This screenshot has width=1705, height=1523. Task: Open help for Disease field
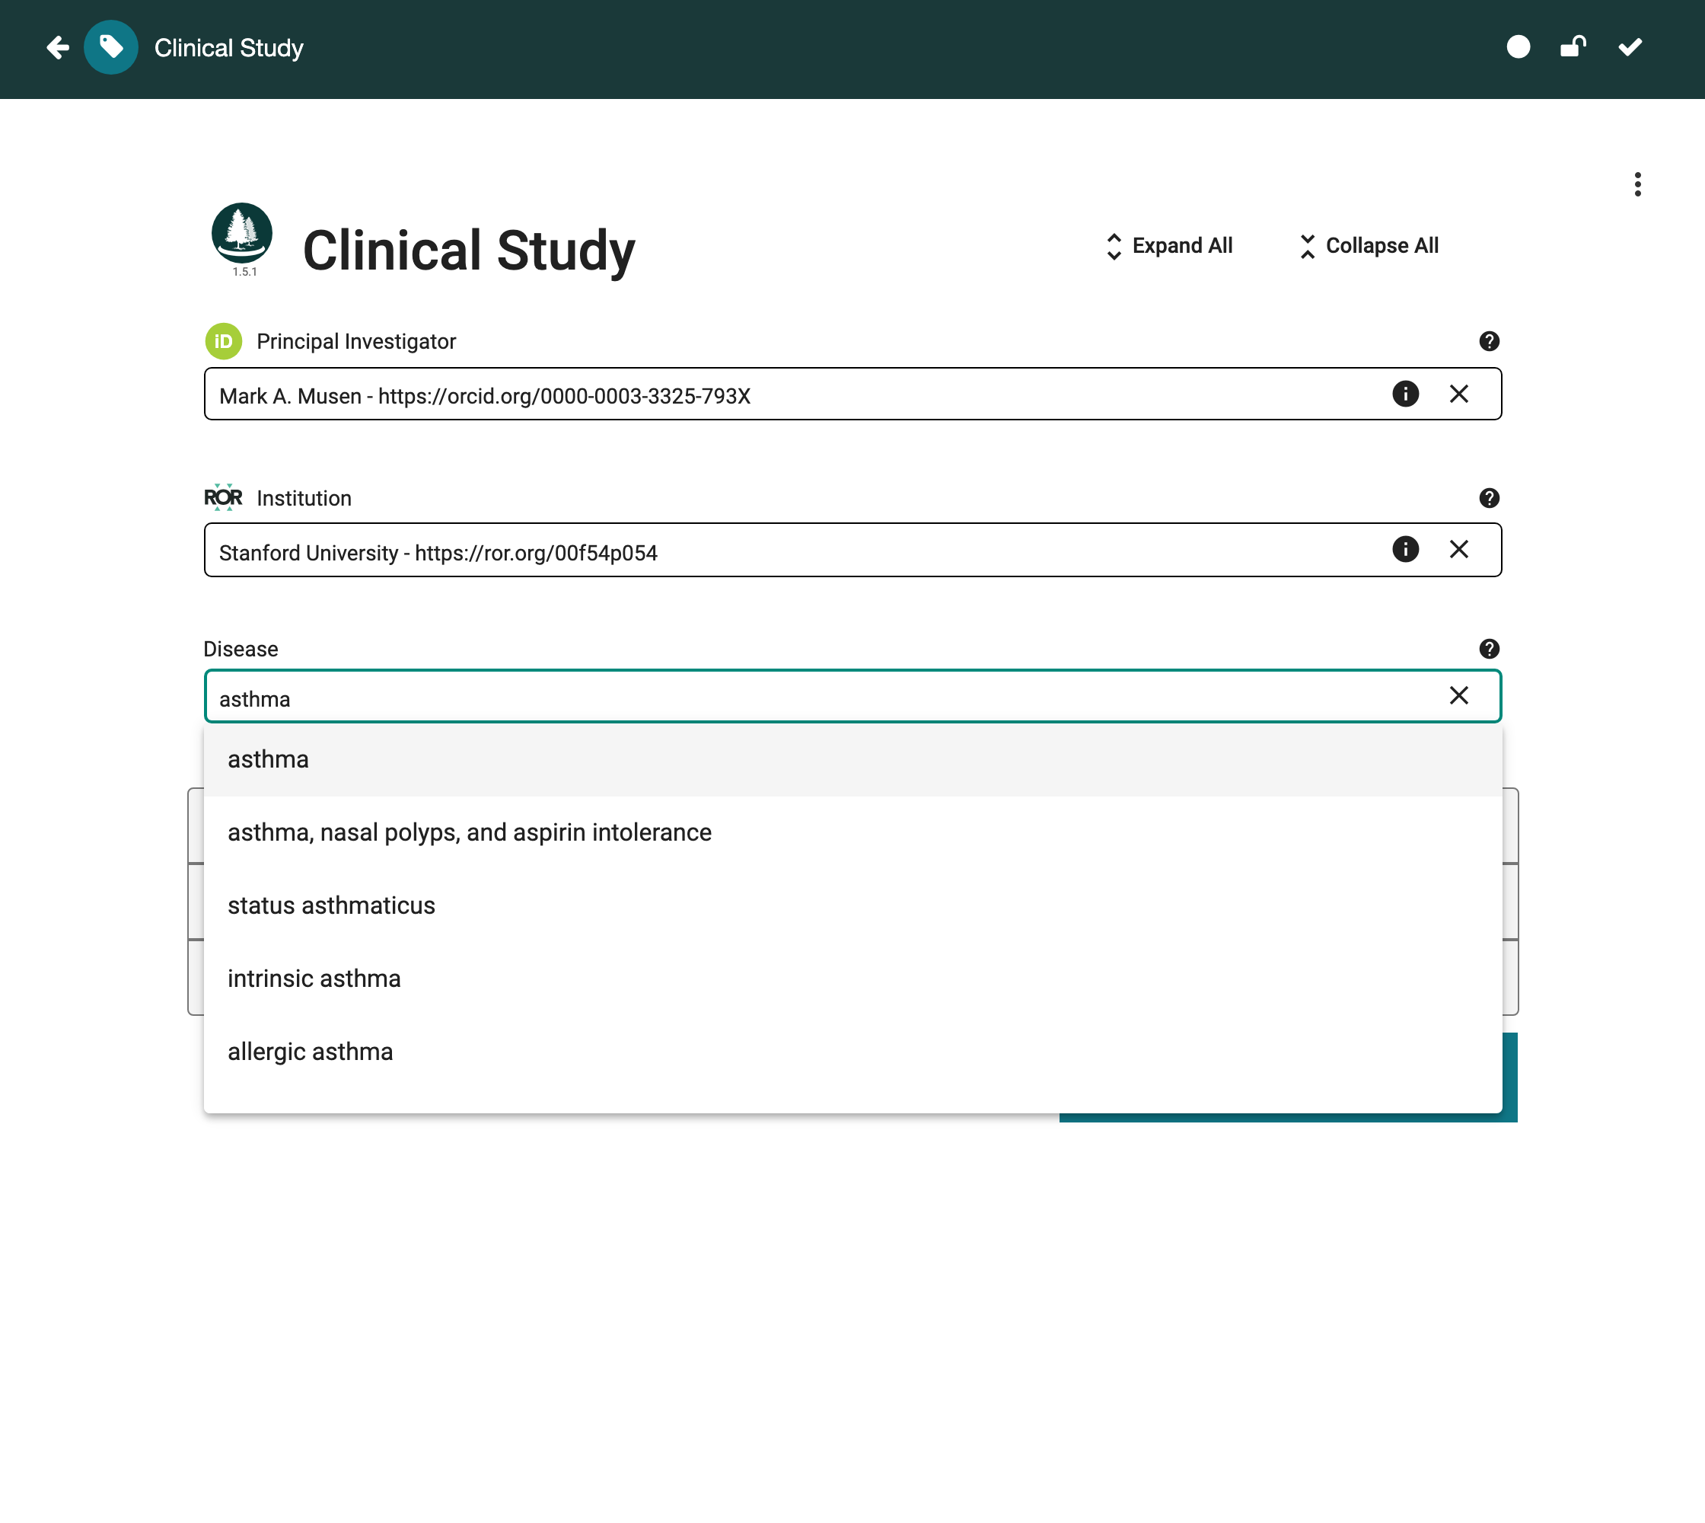pos(1489,649)
